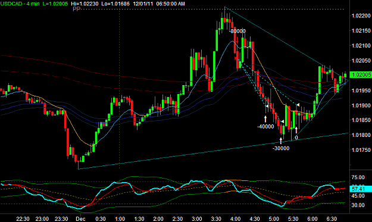Click the 12/01/11 date in header
The height and width of the screenshot is (222, 372).
click(x=143, y=4)
